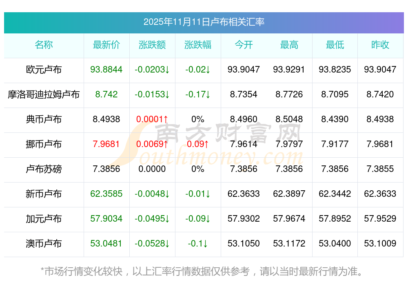Click the 加元卢布 row name
Image resolution: width=408 pixels, height=284 pixels.
click(44, 219)
